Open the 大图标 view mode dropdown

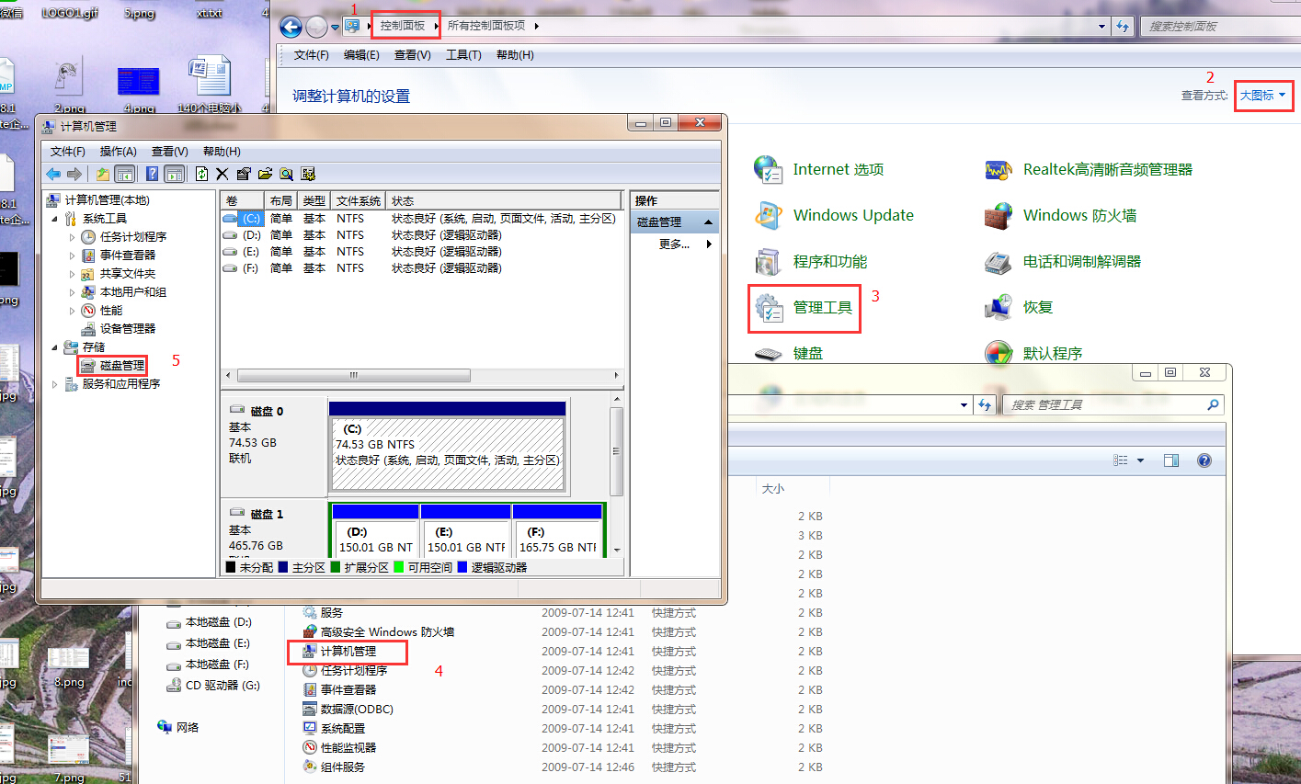coord(1262,96)
